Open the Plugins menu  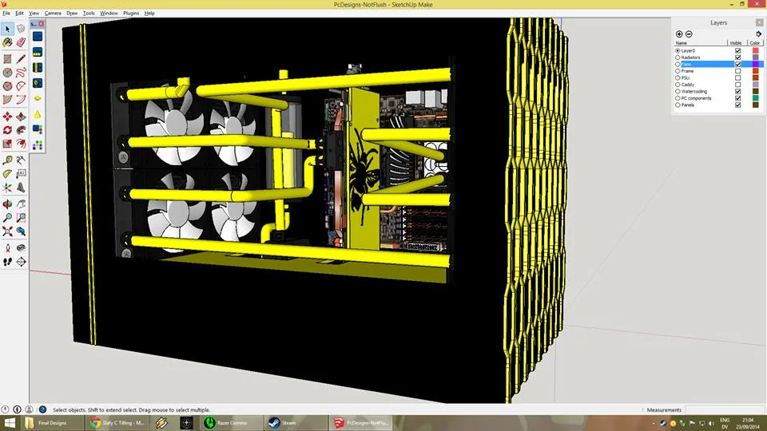tap(130, 14)
